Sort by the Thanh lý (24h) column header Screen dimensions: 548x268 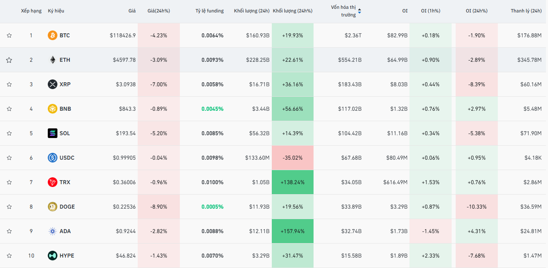[526, 11]
